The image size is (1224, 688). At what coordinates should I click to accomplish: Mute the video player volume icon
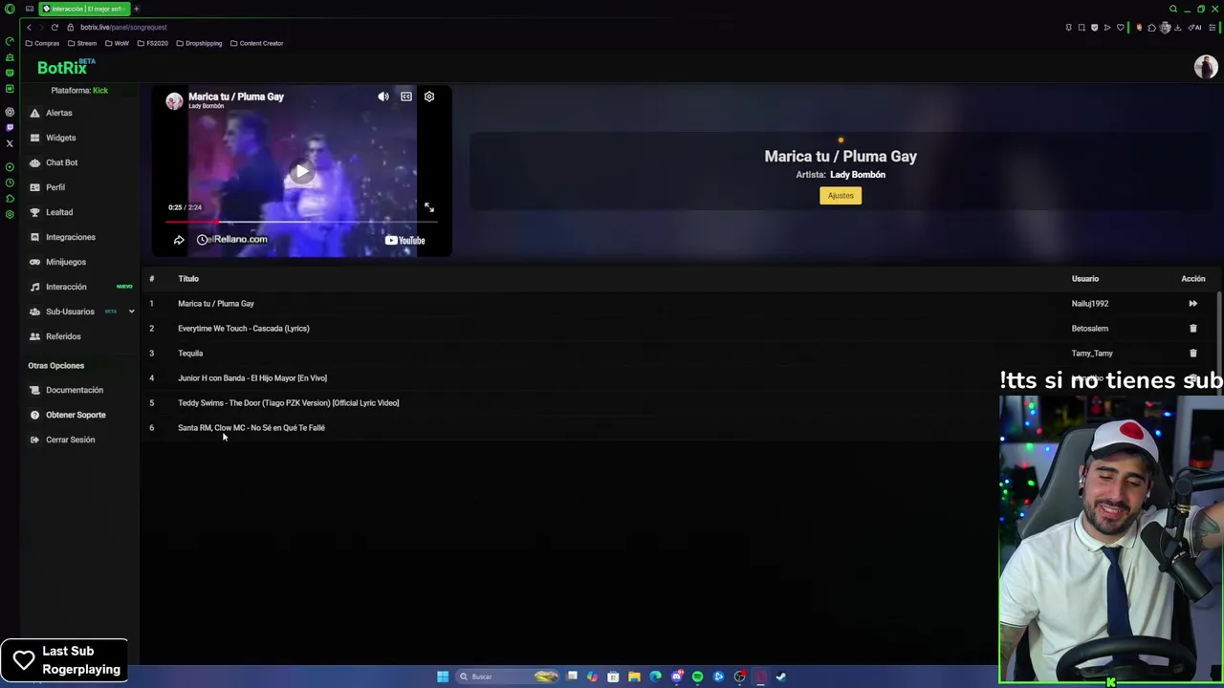click(x=382, y=97)
